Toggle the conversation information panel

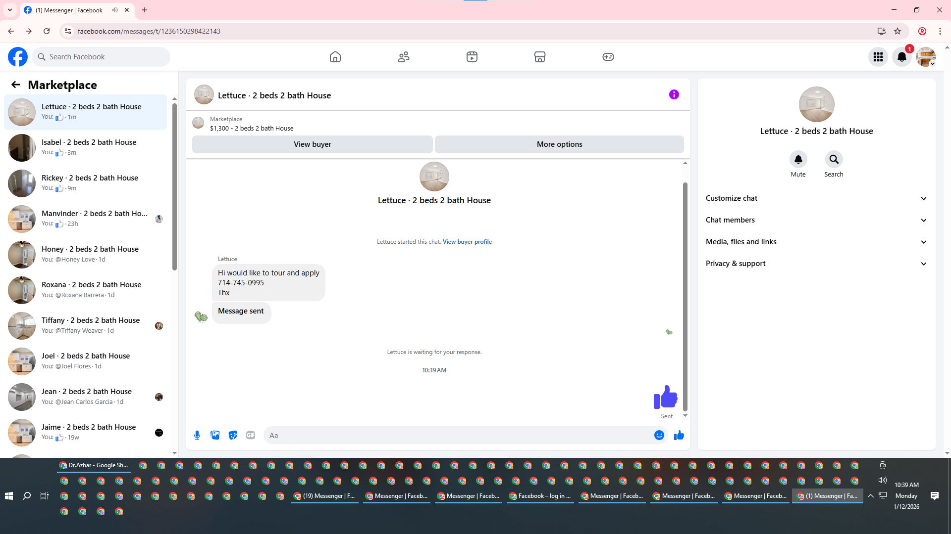pos(674,94)
